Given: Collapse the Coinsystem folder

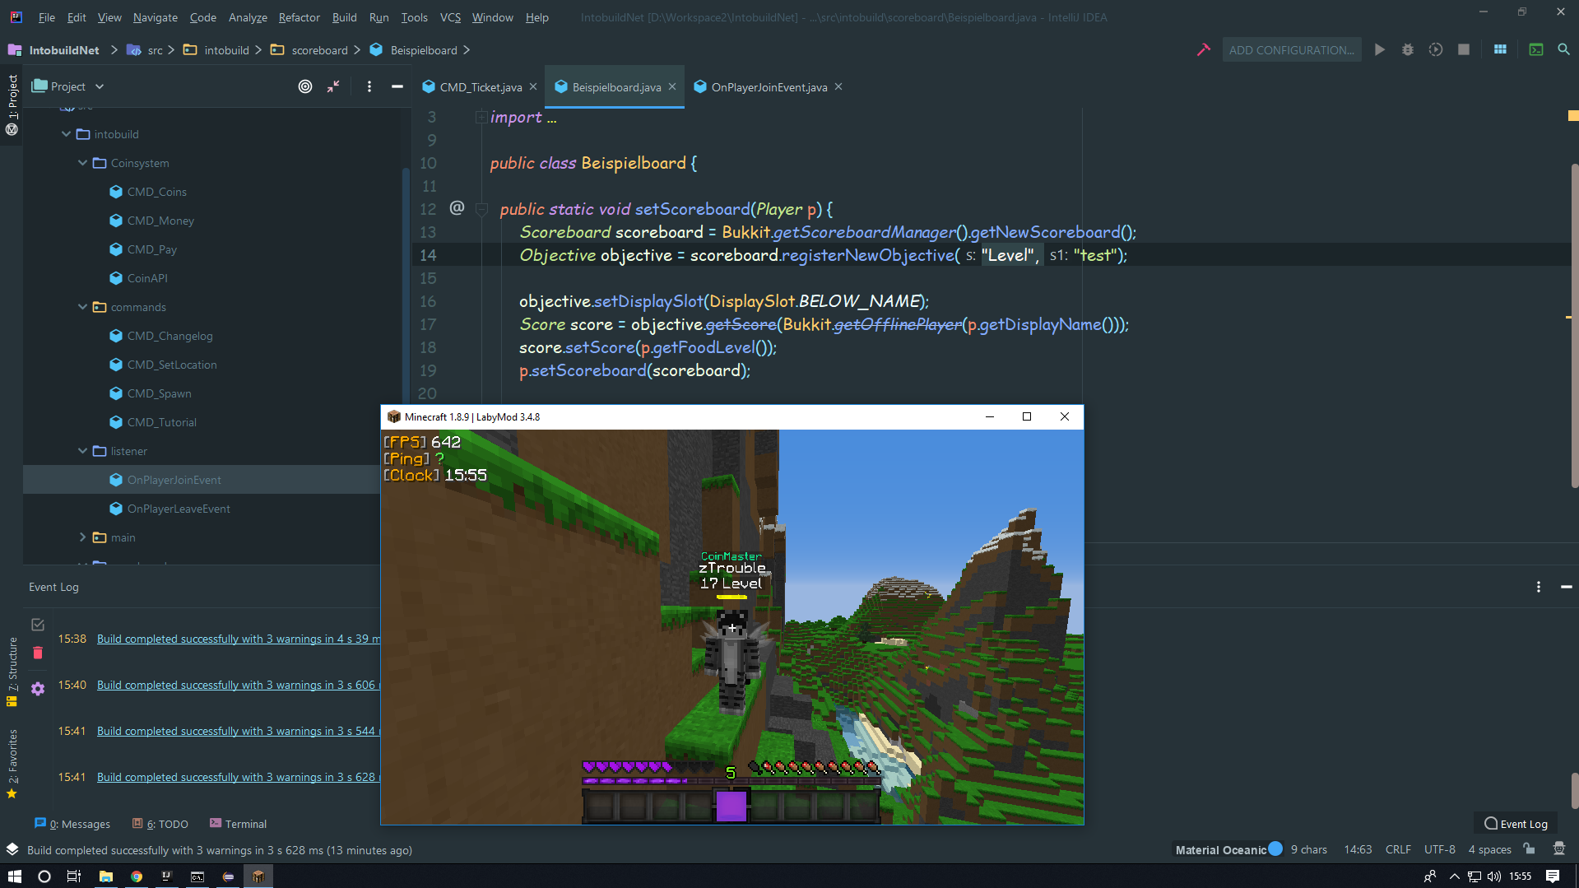Looking at the screenshot, I should click(83, 163).
